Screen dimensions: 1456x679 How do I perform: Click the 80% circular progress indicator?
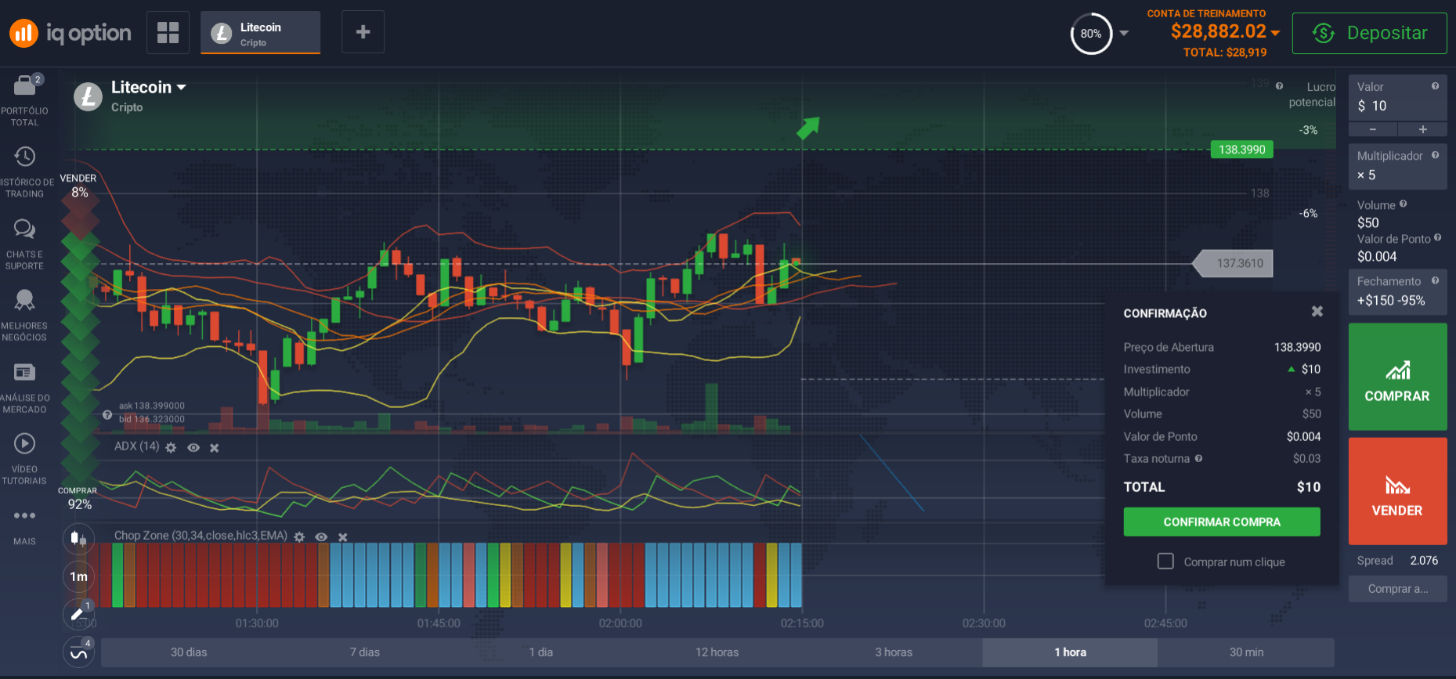[1091, 34]
